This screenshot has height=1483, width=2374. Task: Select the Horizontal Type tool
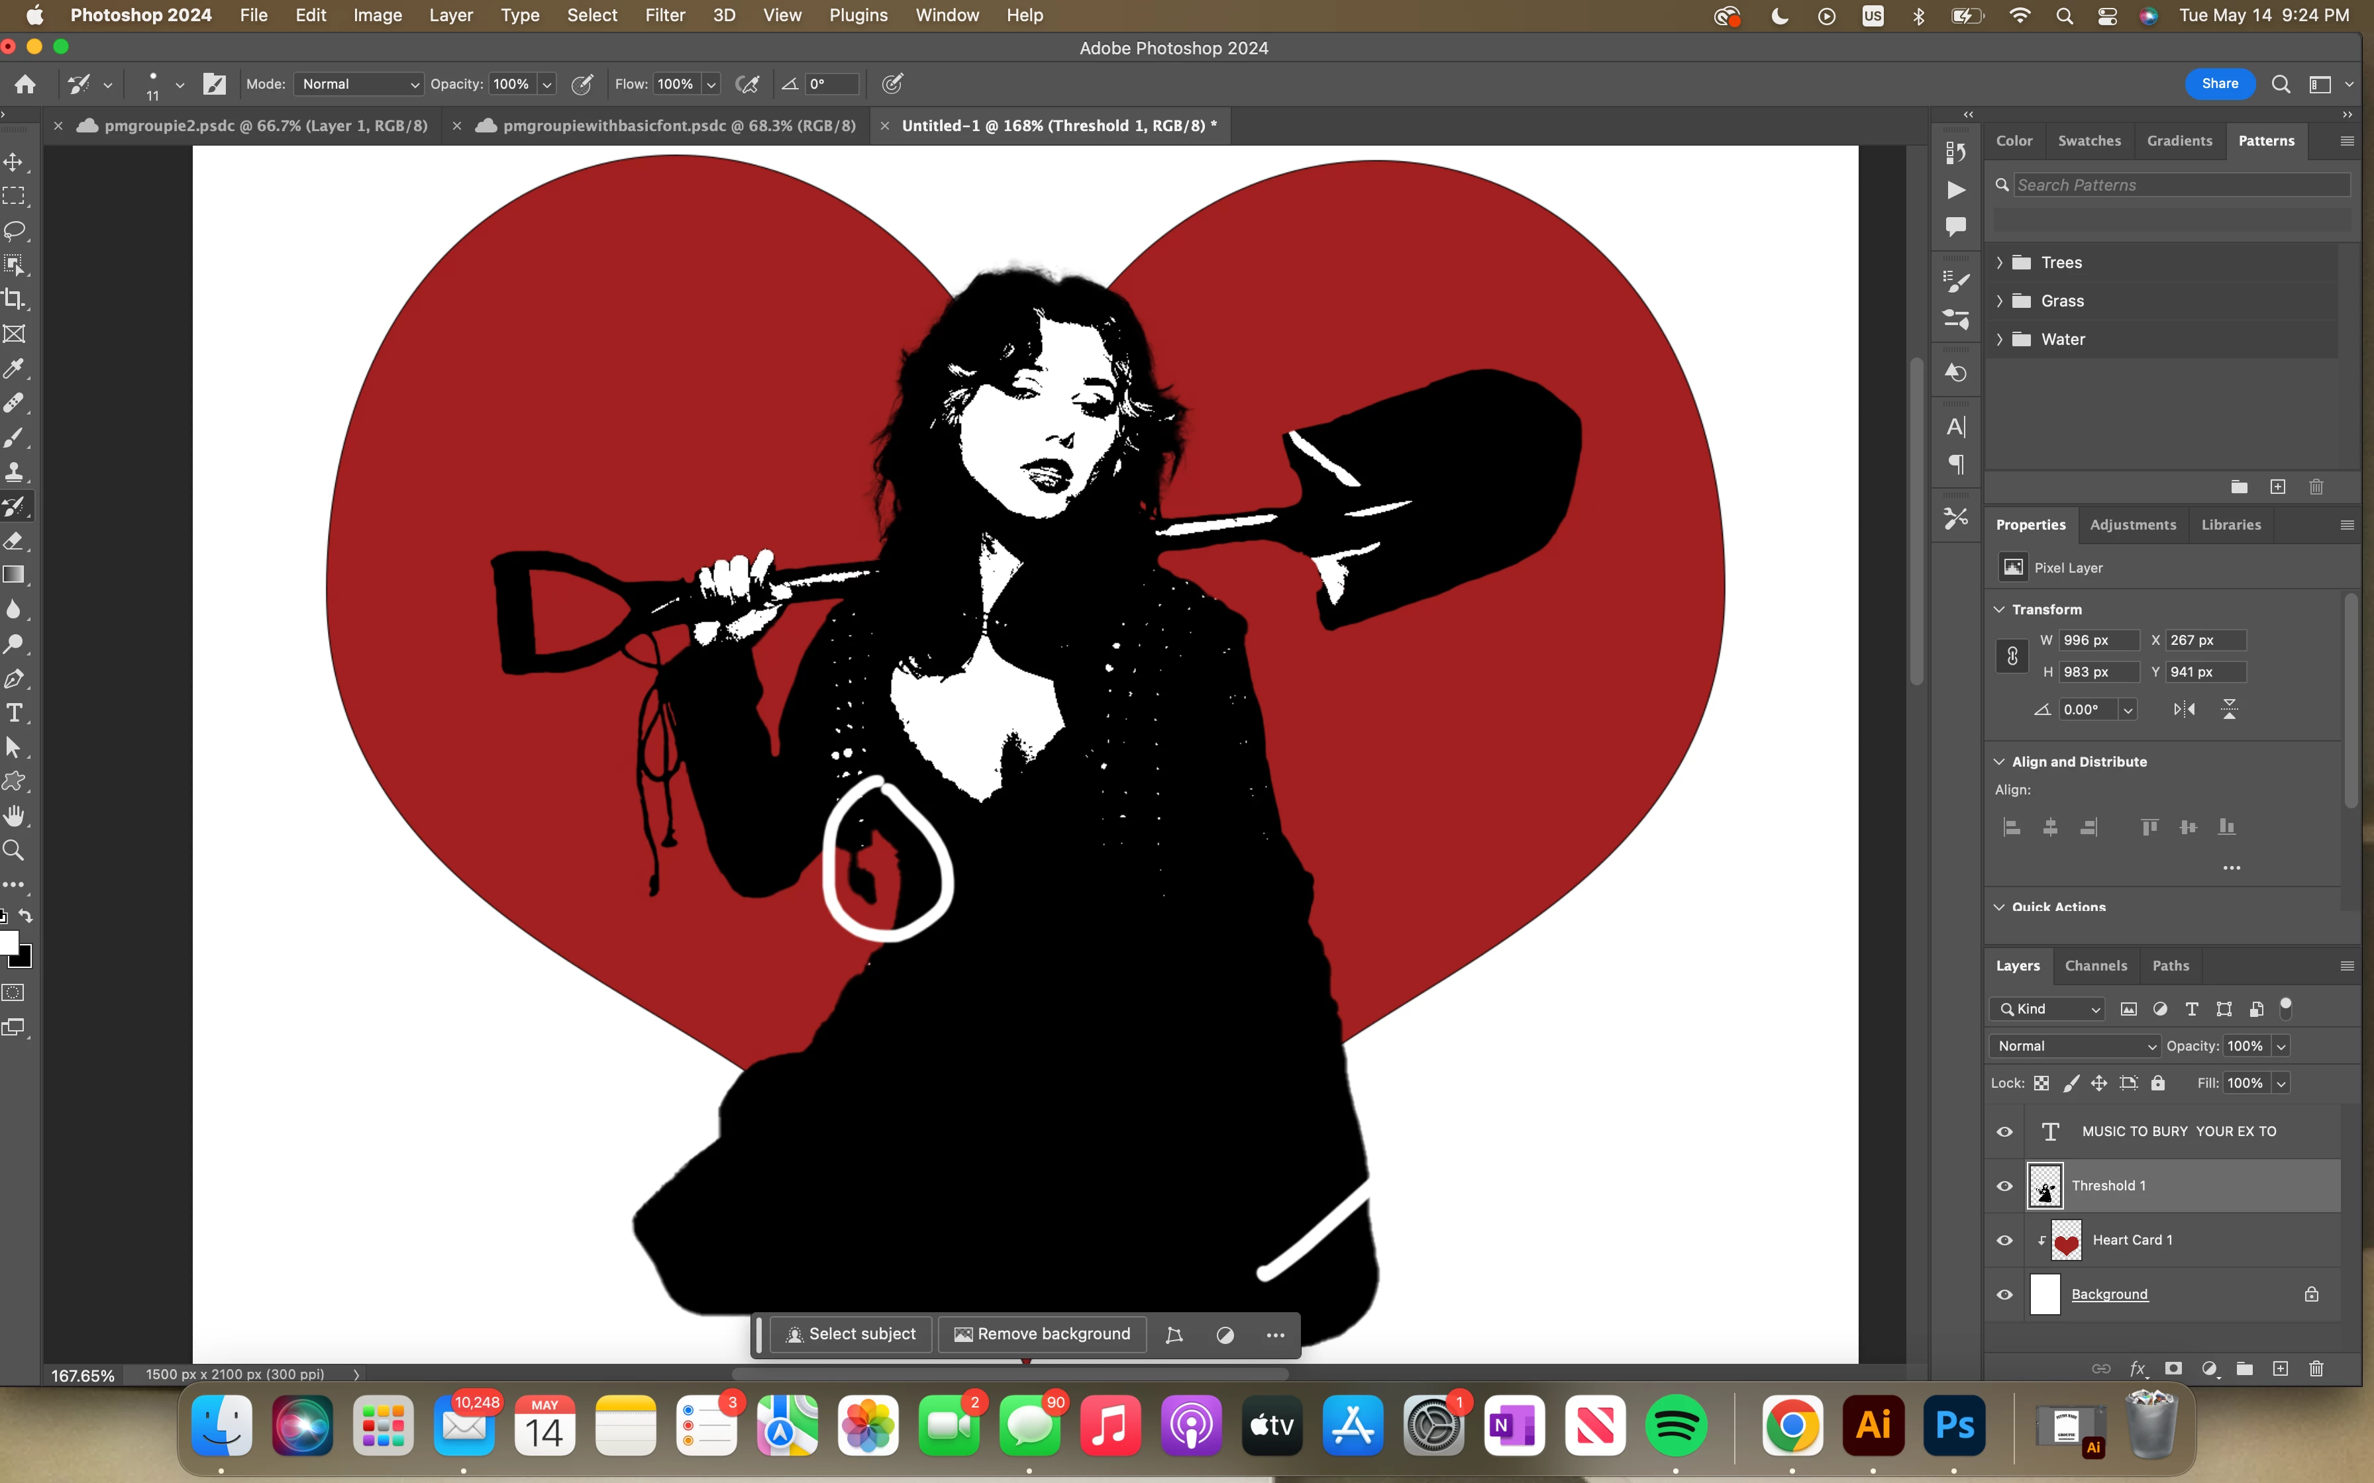pos(14,713)
